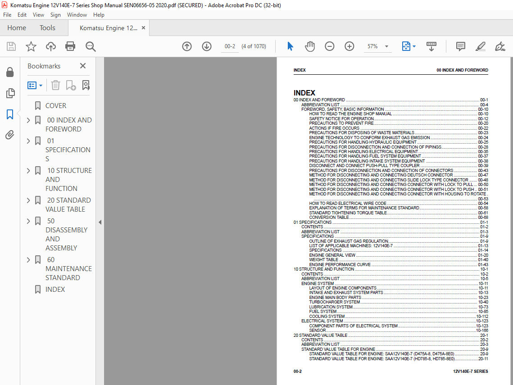Viewport: 513px width, 385px height.
Task: Expand 00 INDEX AND FOREWORD bookmark
Action: click(28, 120)
